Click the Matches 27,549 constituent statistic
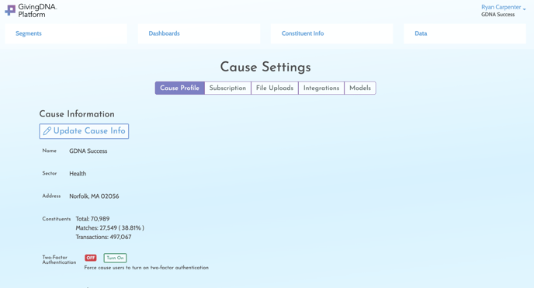Screen dimensions: 534x288 [109, 227]
